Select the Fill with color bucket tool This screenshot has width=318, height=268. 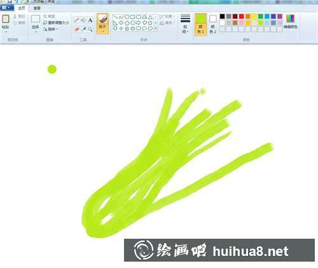coord(83,20)
